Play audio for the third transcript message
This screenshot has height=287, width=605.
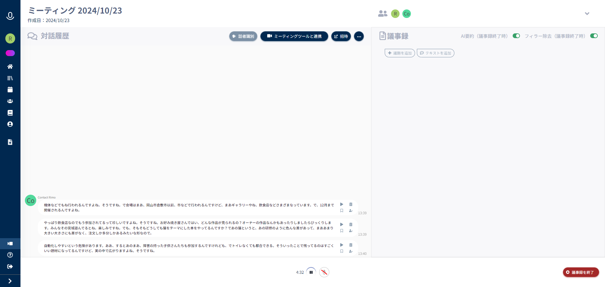coord(342,245)
